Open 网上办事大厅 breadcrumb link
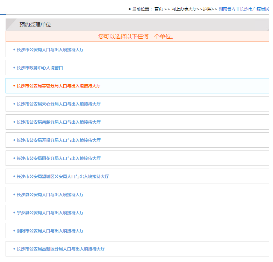Screen dimensions: 273x262 click(x=184, y=9)
